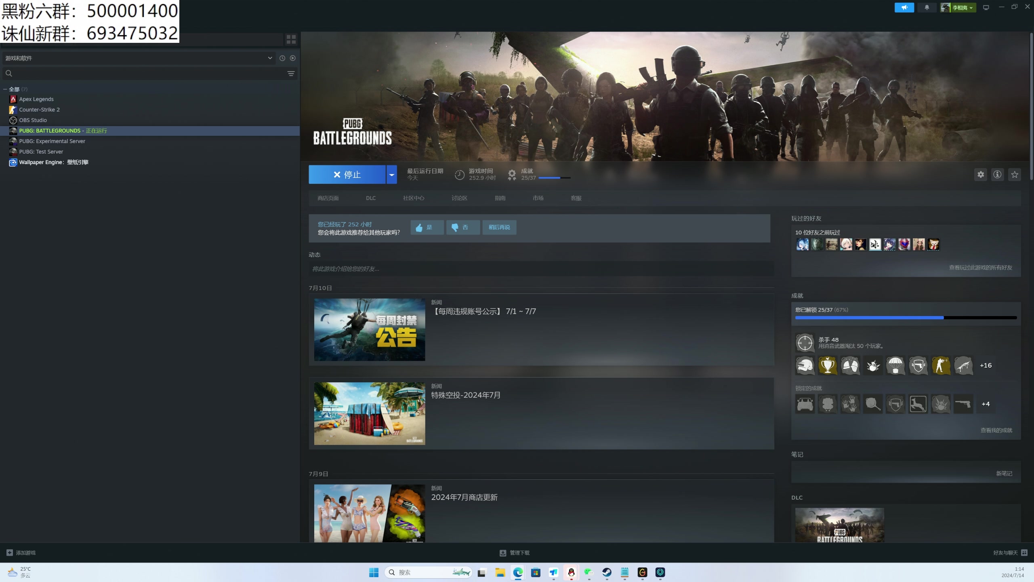The image size is (1034, 582).
Task: Click thumbs-up Yes recommend button
Action: point(427,228)
